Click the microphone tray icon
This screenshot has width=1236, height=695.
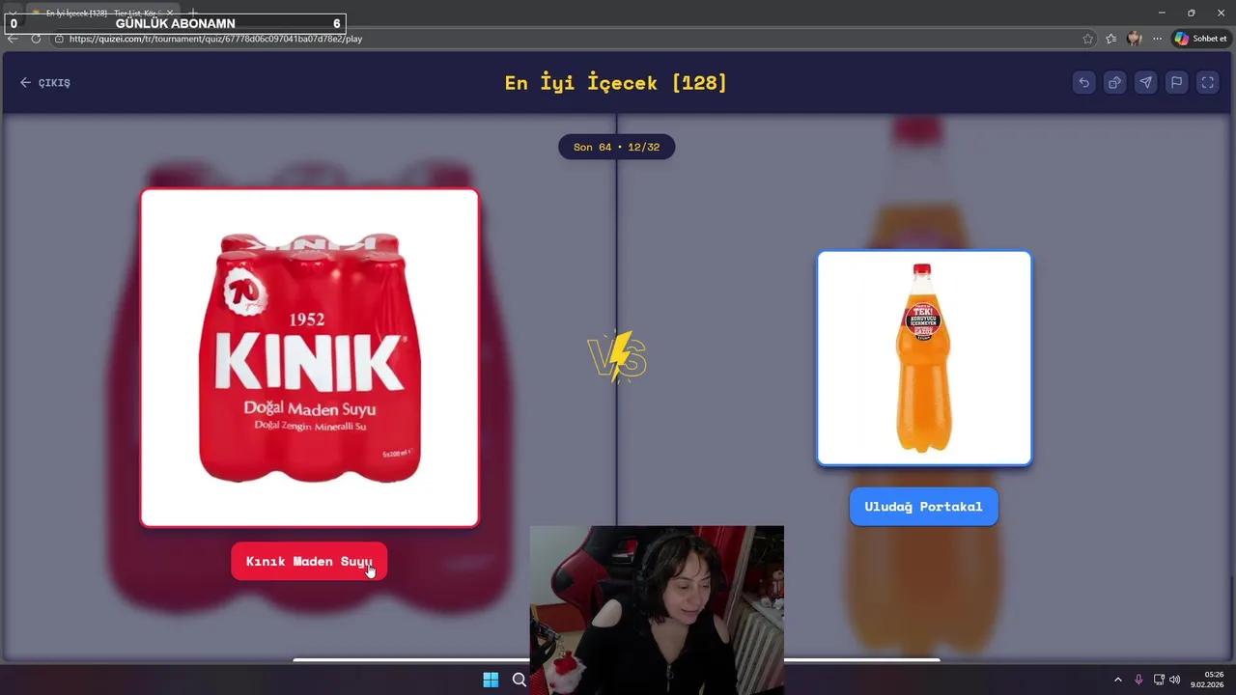click(x=1138, y=680)
